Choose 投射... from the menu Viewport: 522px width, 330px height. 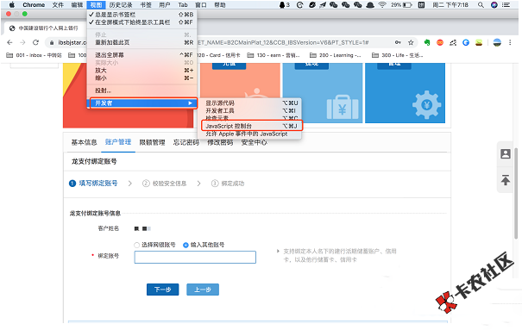[x=142, y=90]
